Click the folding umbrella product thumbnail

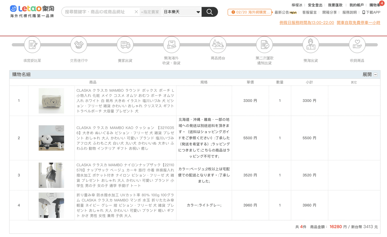(x=51, y=205)
